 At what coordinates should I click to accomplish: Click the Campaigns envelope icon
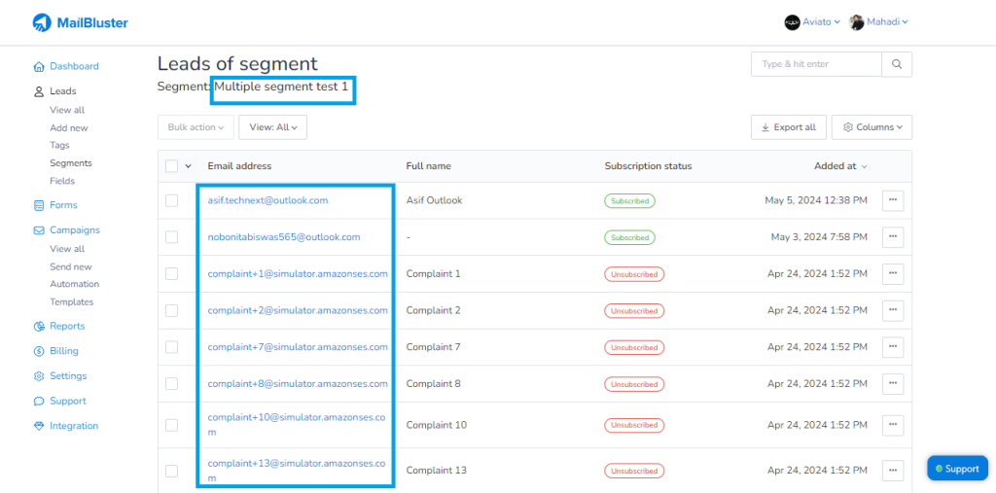39,230
